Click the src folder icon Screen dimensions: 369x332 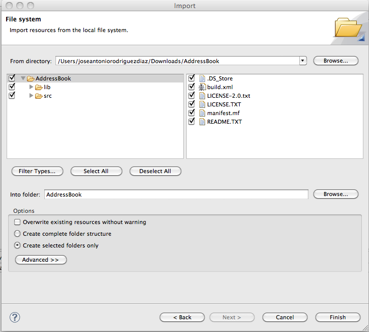click(x=39, y=96)
